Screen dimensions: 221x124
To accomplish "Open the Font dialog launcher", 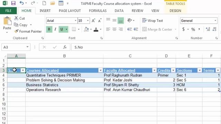I will [x=101, y=38].
